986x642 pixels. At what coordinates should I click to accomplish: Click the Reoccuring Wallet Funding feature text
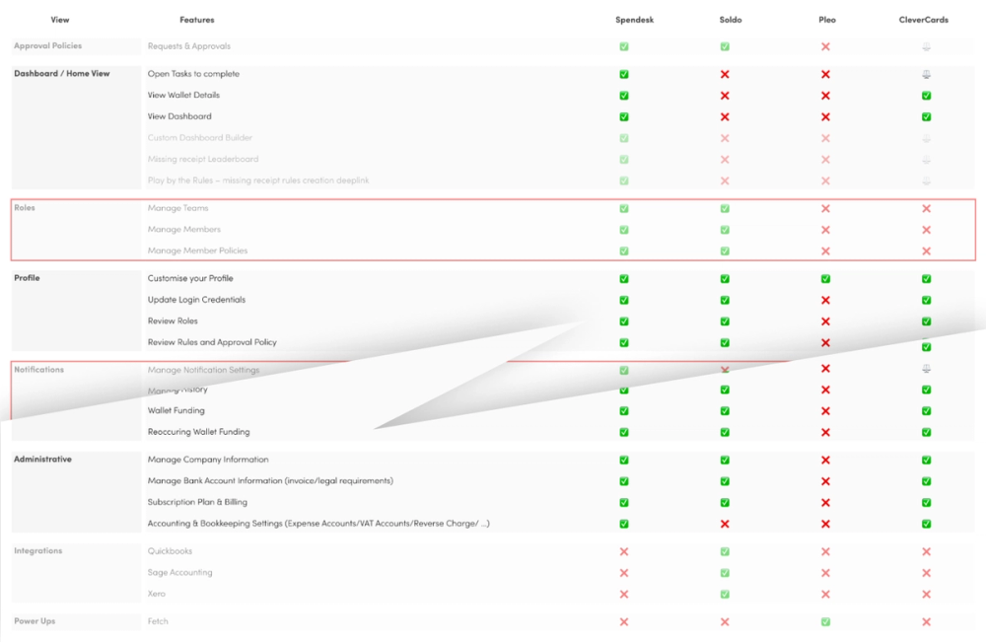pyautogui.click(x=199, y=432)
